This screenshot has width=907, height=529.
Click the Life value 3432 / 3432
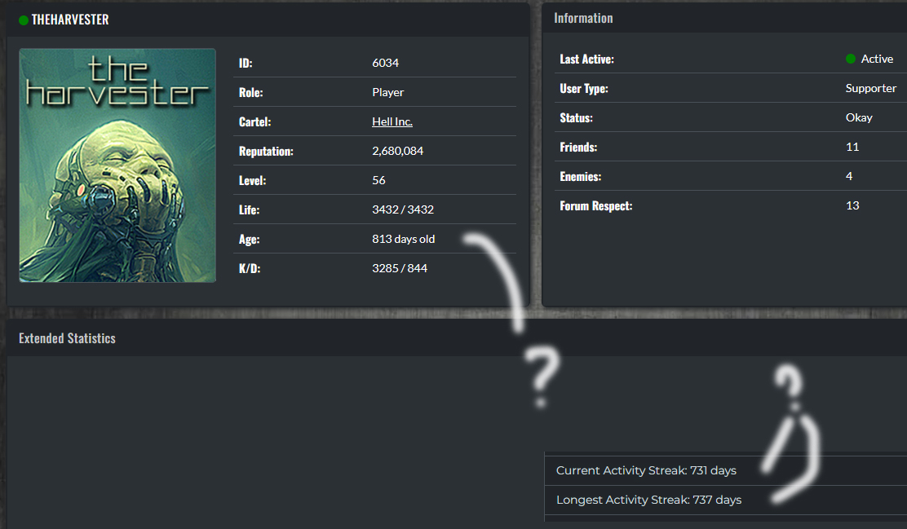403,209
